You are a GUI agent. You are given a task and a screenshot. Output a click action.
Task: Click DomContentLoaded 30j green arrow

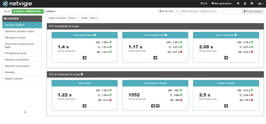tap(110, 52)
